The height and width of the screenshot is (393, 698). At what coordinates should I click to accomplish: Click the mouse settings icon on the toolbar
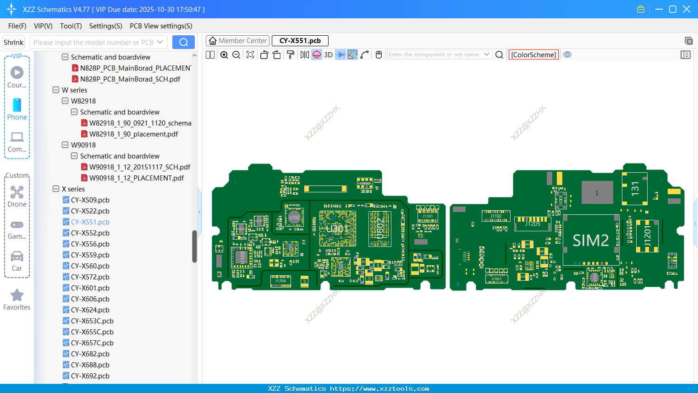[x=379, y=55]
